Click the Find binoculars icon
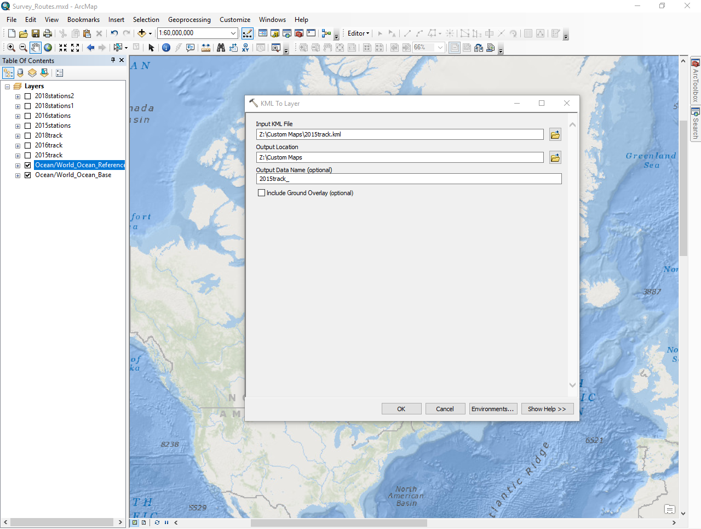 click(x=221, y=48)
